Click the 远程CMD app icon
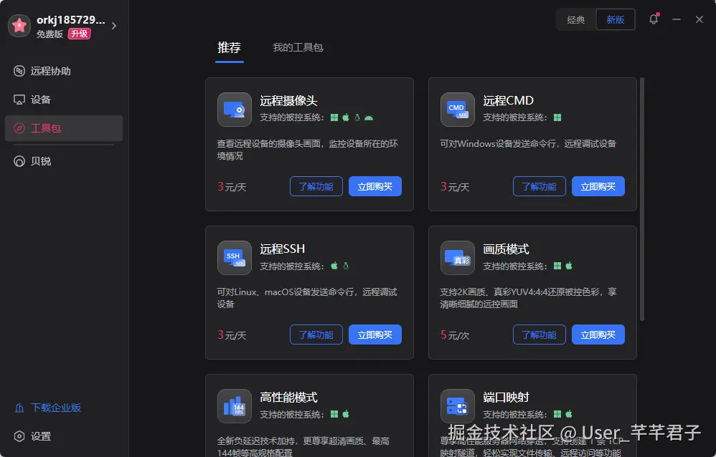Image resolution: width=716 pixels, height=457 pixels. pos(458,110)
